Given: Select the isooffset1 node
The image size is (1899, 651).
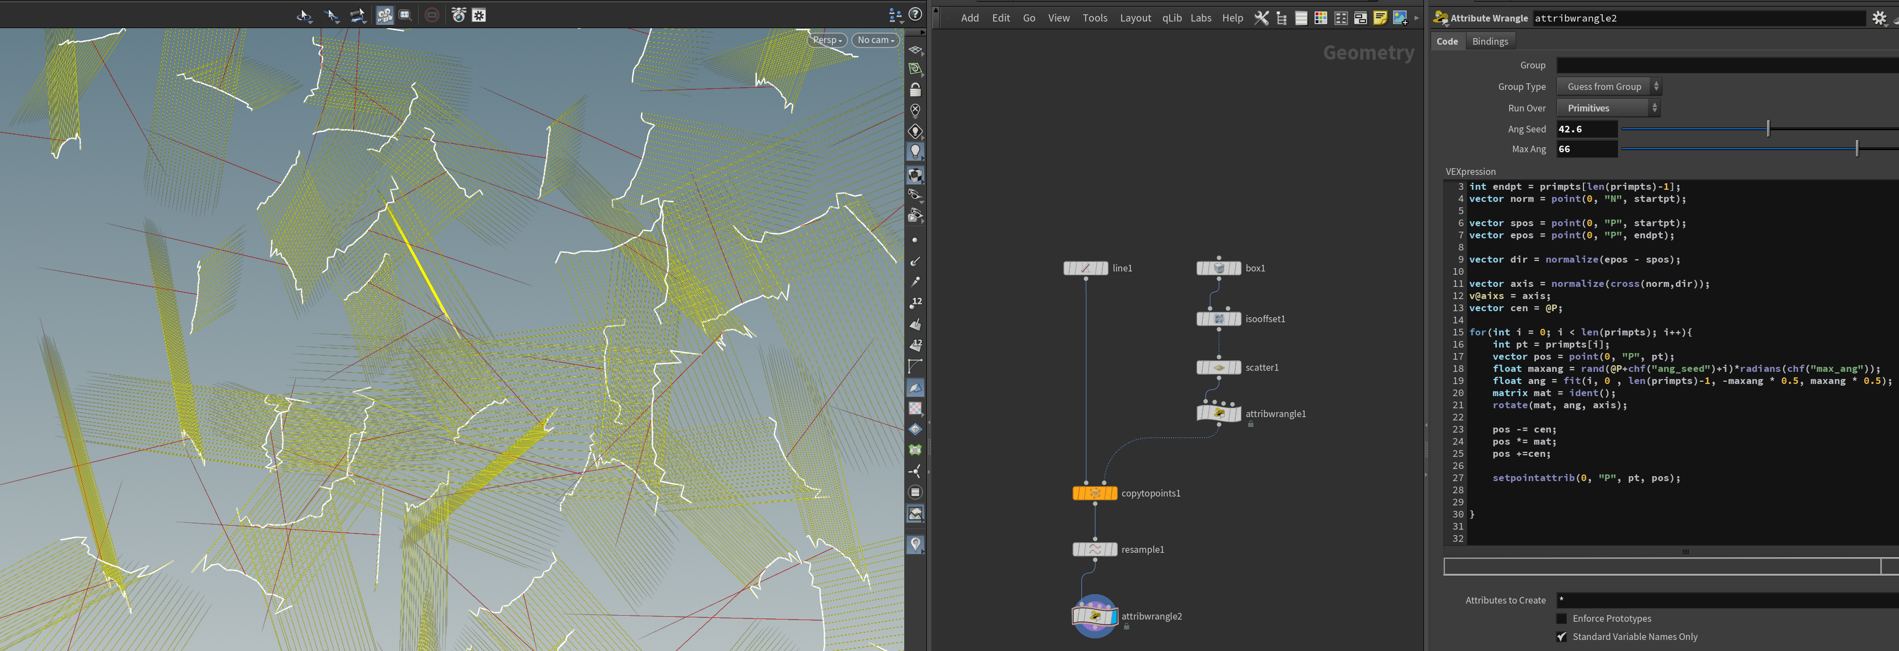Looking at the screenshot, I should click(1219, 318).
